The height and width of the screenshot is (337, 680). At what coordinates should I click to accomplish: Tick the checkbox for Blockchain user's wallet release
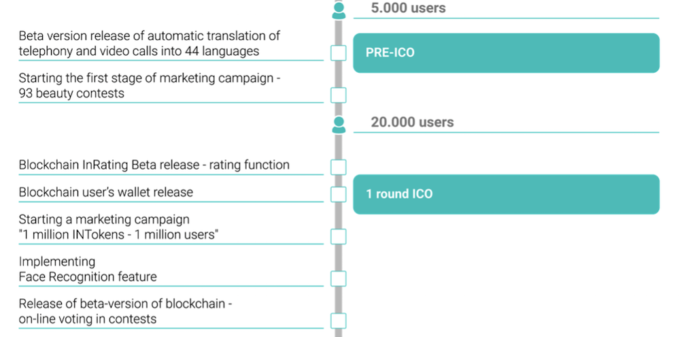click(339, 194)
